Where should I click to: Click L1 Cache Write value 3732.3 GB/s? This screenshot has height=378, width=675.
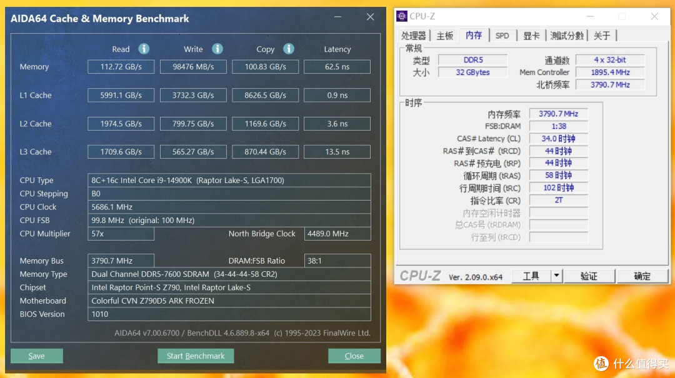pos(193,95)
